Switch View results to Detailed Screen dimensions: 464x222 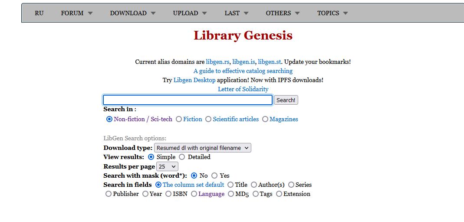click(x=182, y=157)
